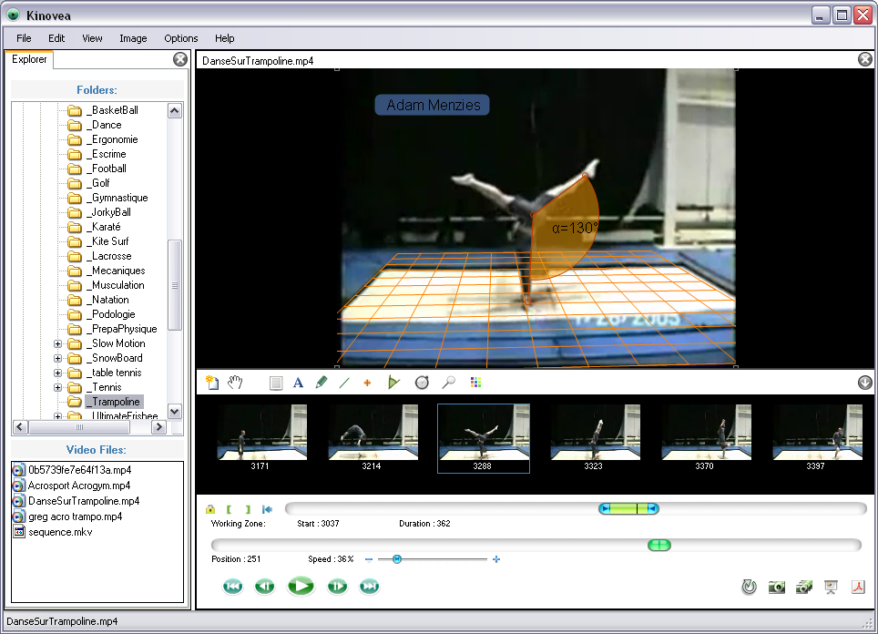Select the hand move tool
878x634 pixels.
pyautogui.click(x=235, y=383)
